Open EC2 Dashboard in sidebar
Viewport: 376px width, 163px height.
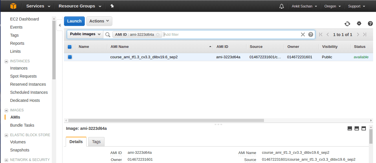coord(24,19)
